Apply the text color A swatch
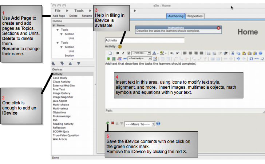 coord(154,53)
